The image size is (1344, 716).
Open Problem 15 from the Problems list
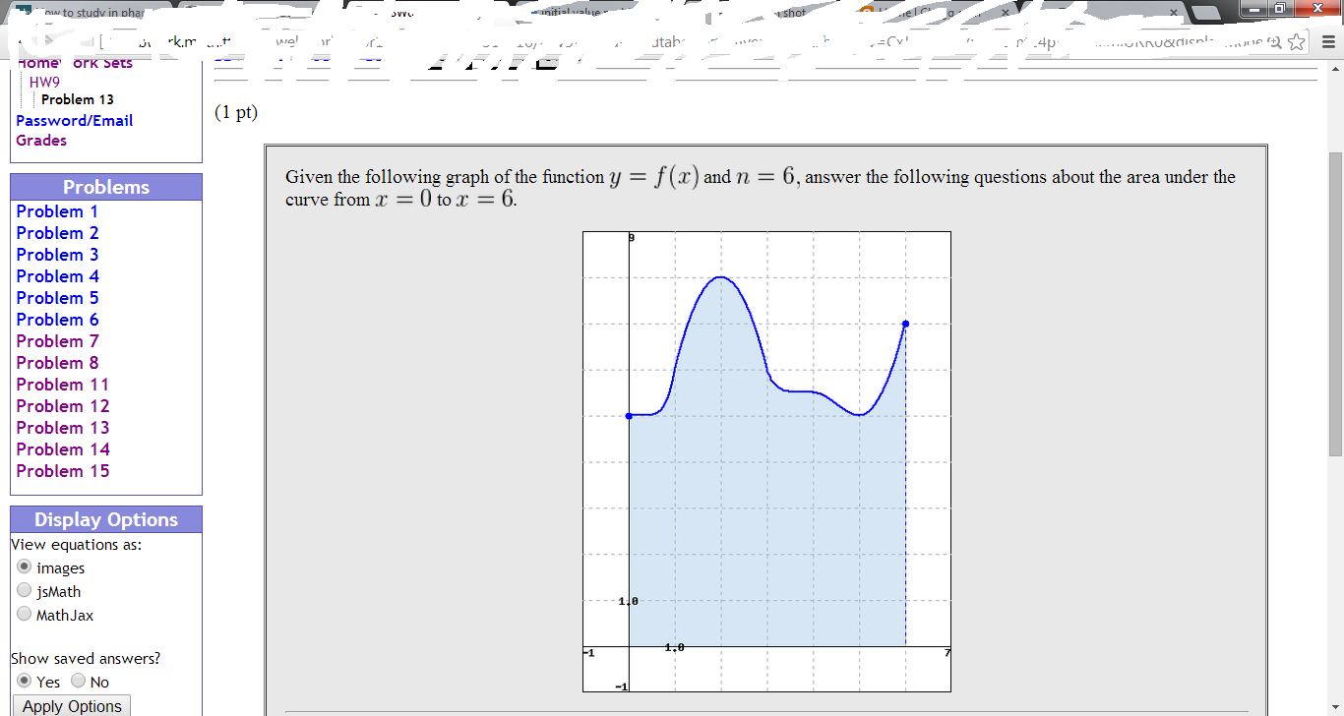point(62,470)
